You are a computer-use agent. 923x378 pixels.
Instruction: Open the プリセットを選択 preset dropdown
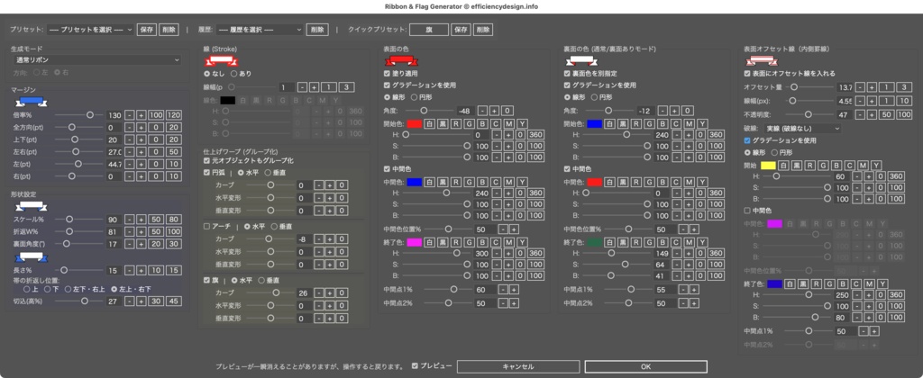pyautogui.click(x=90, y=30)
